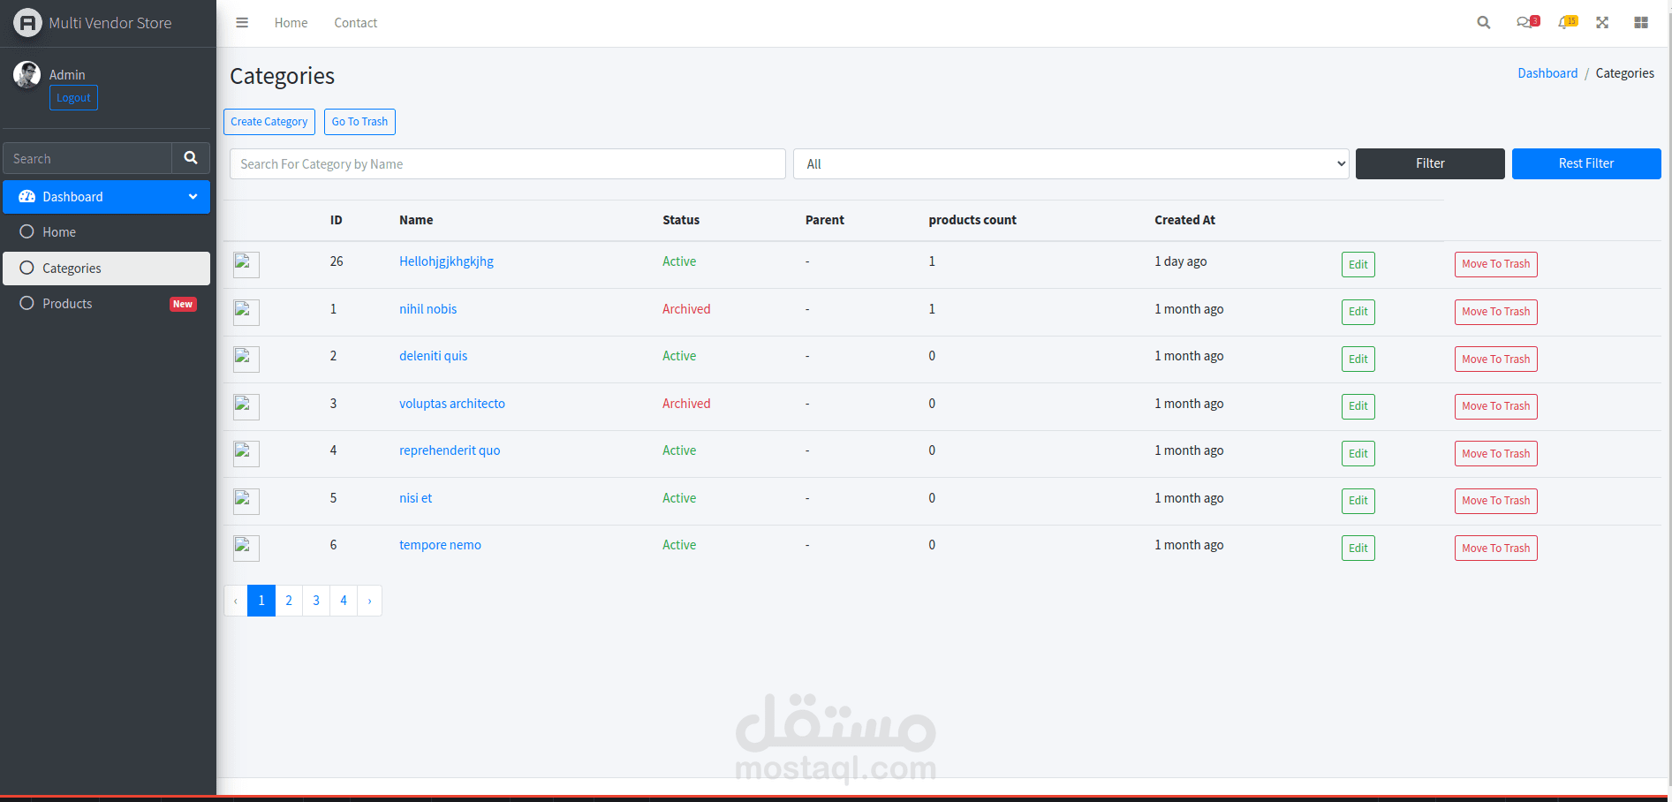Edit the voluptas architecto category
This screenshot has width=1672, height=802.
pos(1358,406)
